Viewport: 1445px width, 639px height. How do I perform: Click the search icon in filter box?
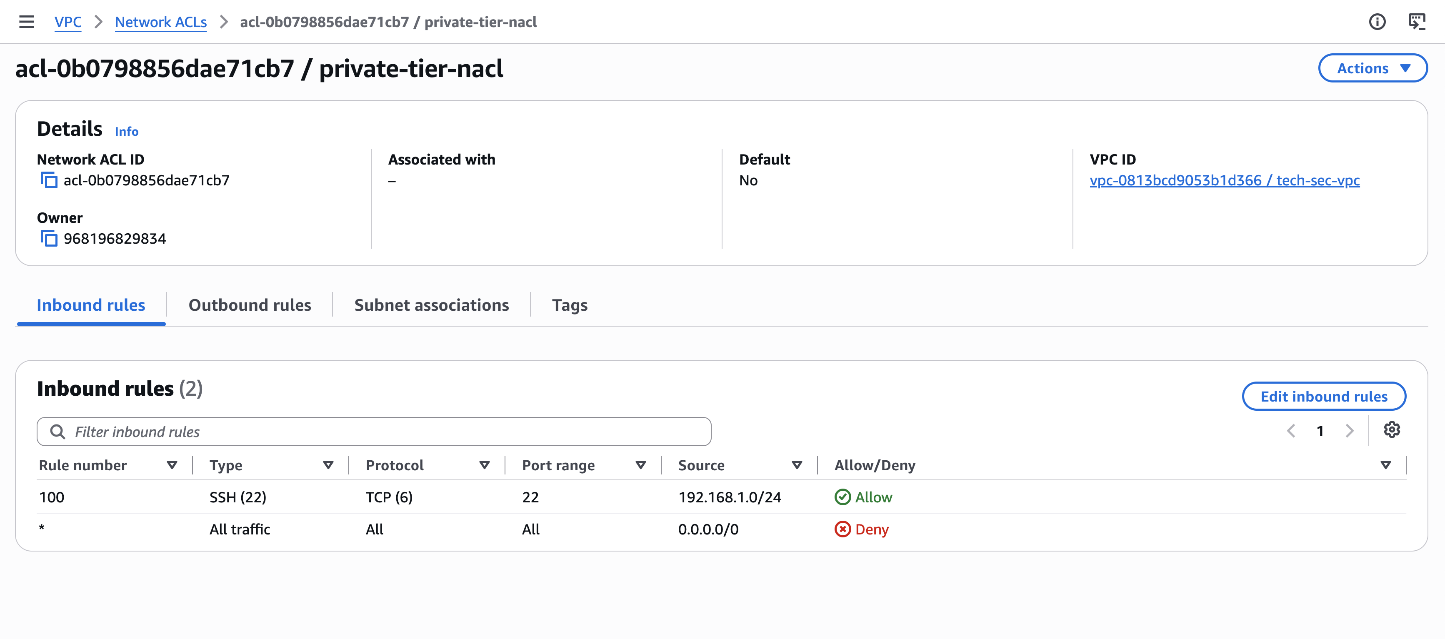click(57, 432)
